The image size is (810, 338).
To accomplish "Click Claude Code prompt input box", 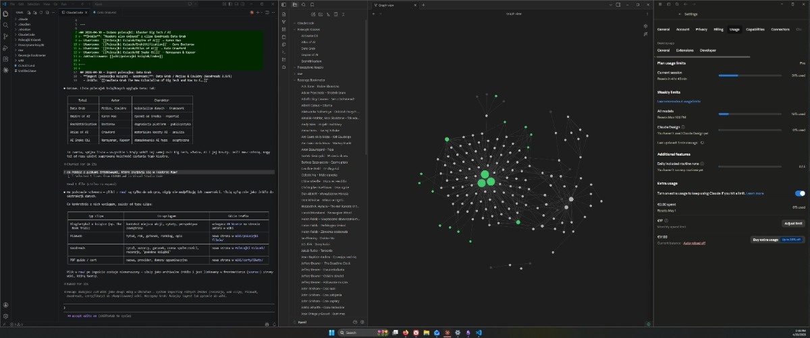I will click(169, 308).
